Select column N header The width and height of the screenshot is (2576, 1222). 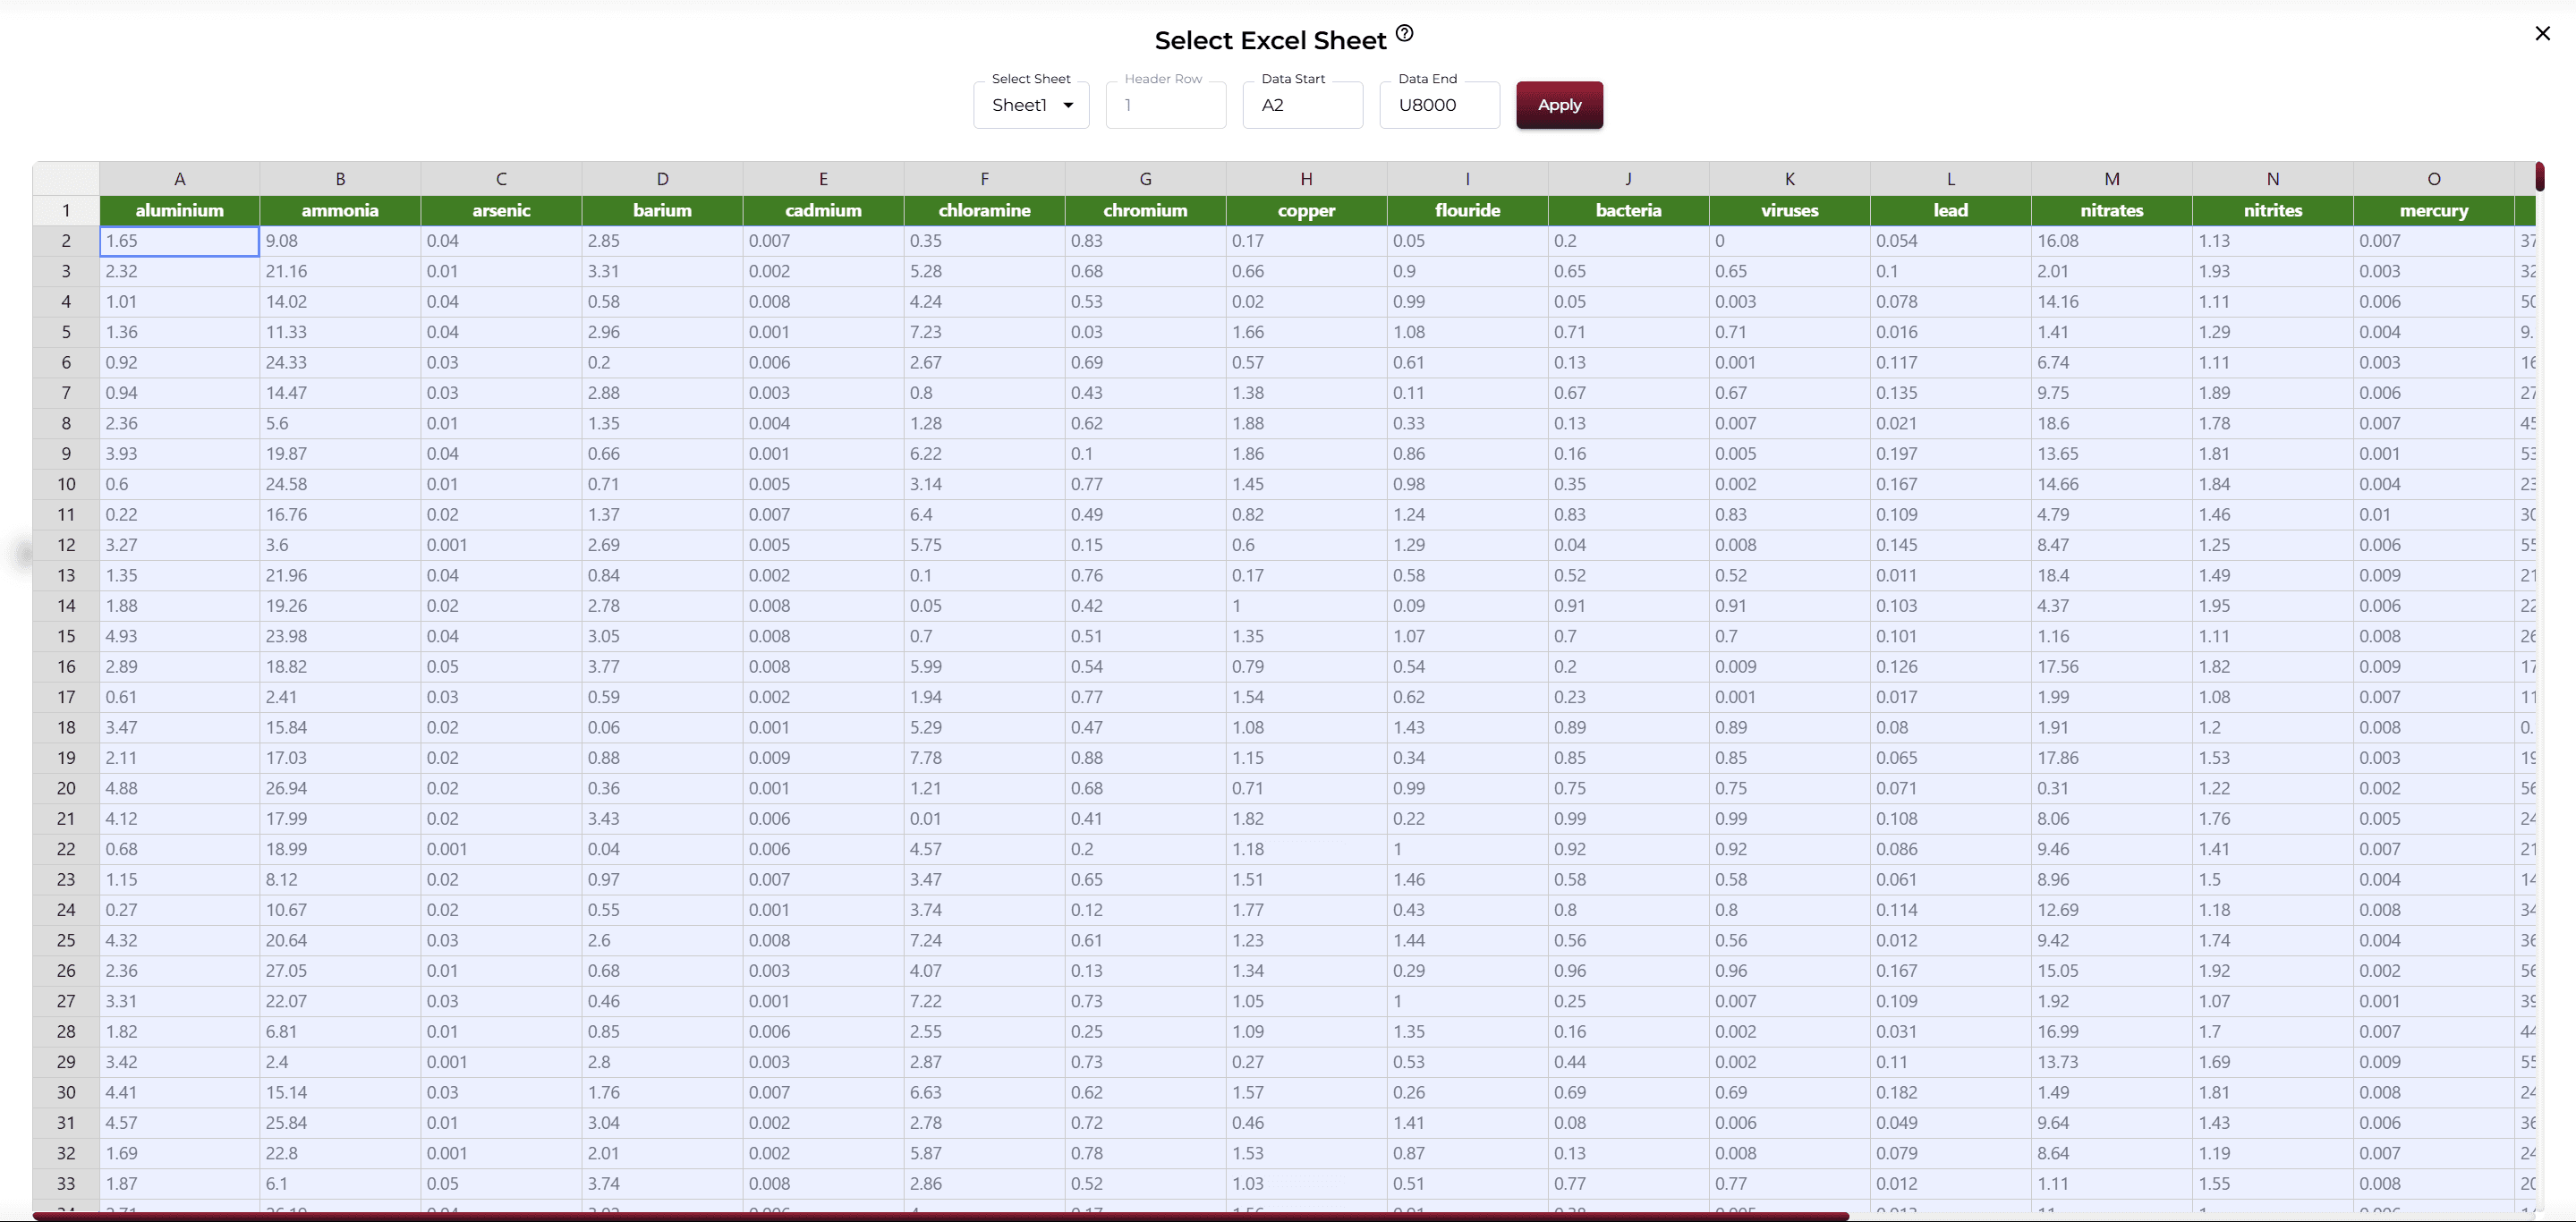(2273, 179)
